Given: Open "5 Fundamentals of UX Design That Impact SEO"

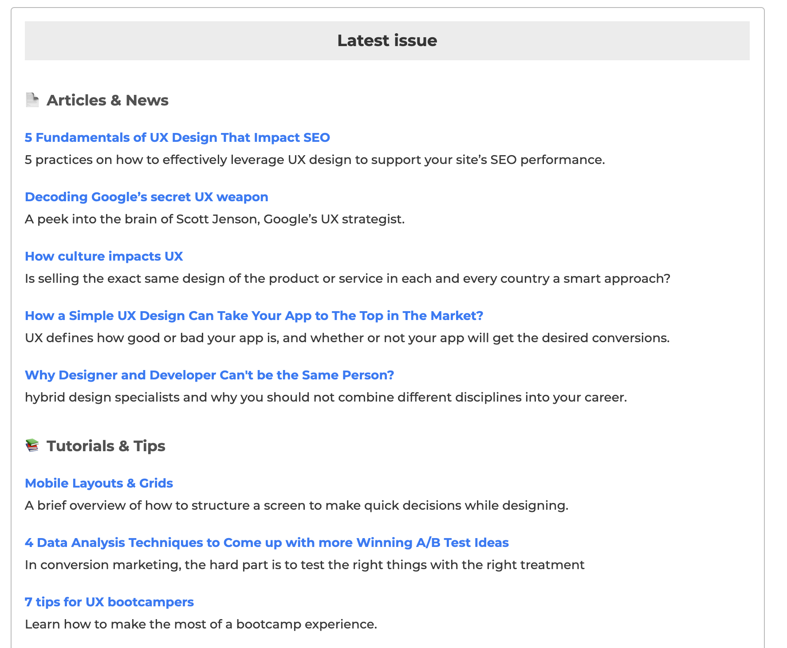Looking at the screenshot, I should point(177,137).
